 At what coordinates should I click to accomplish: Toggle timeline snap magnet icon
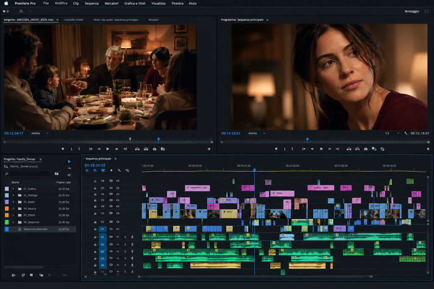tap(95, 171)
